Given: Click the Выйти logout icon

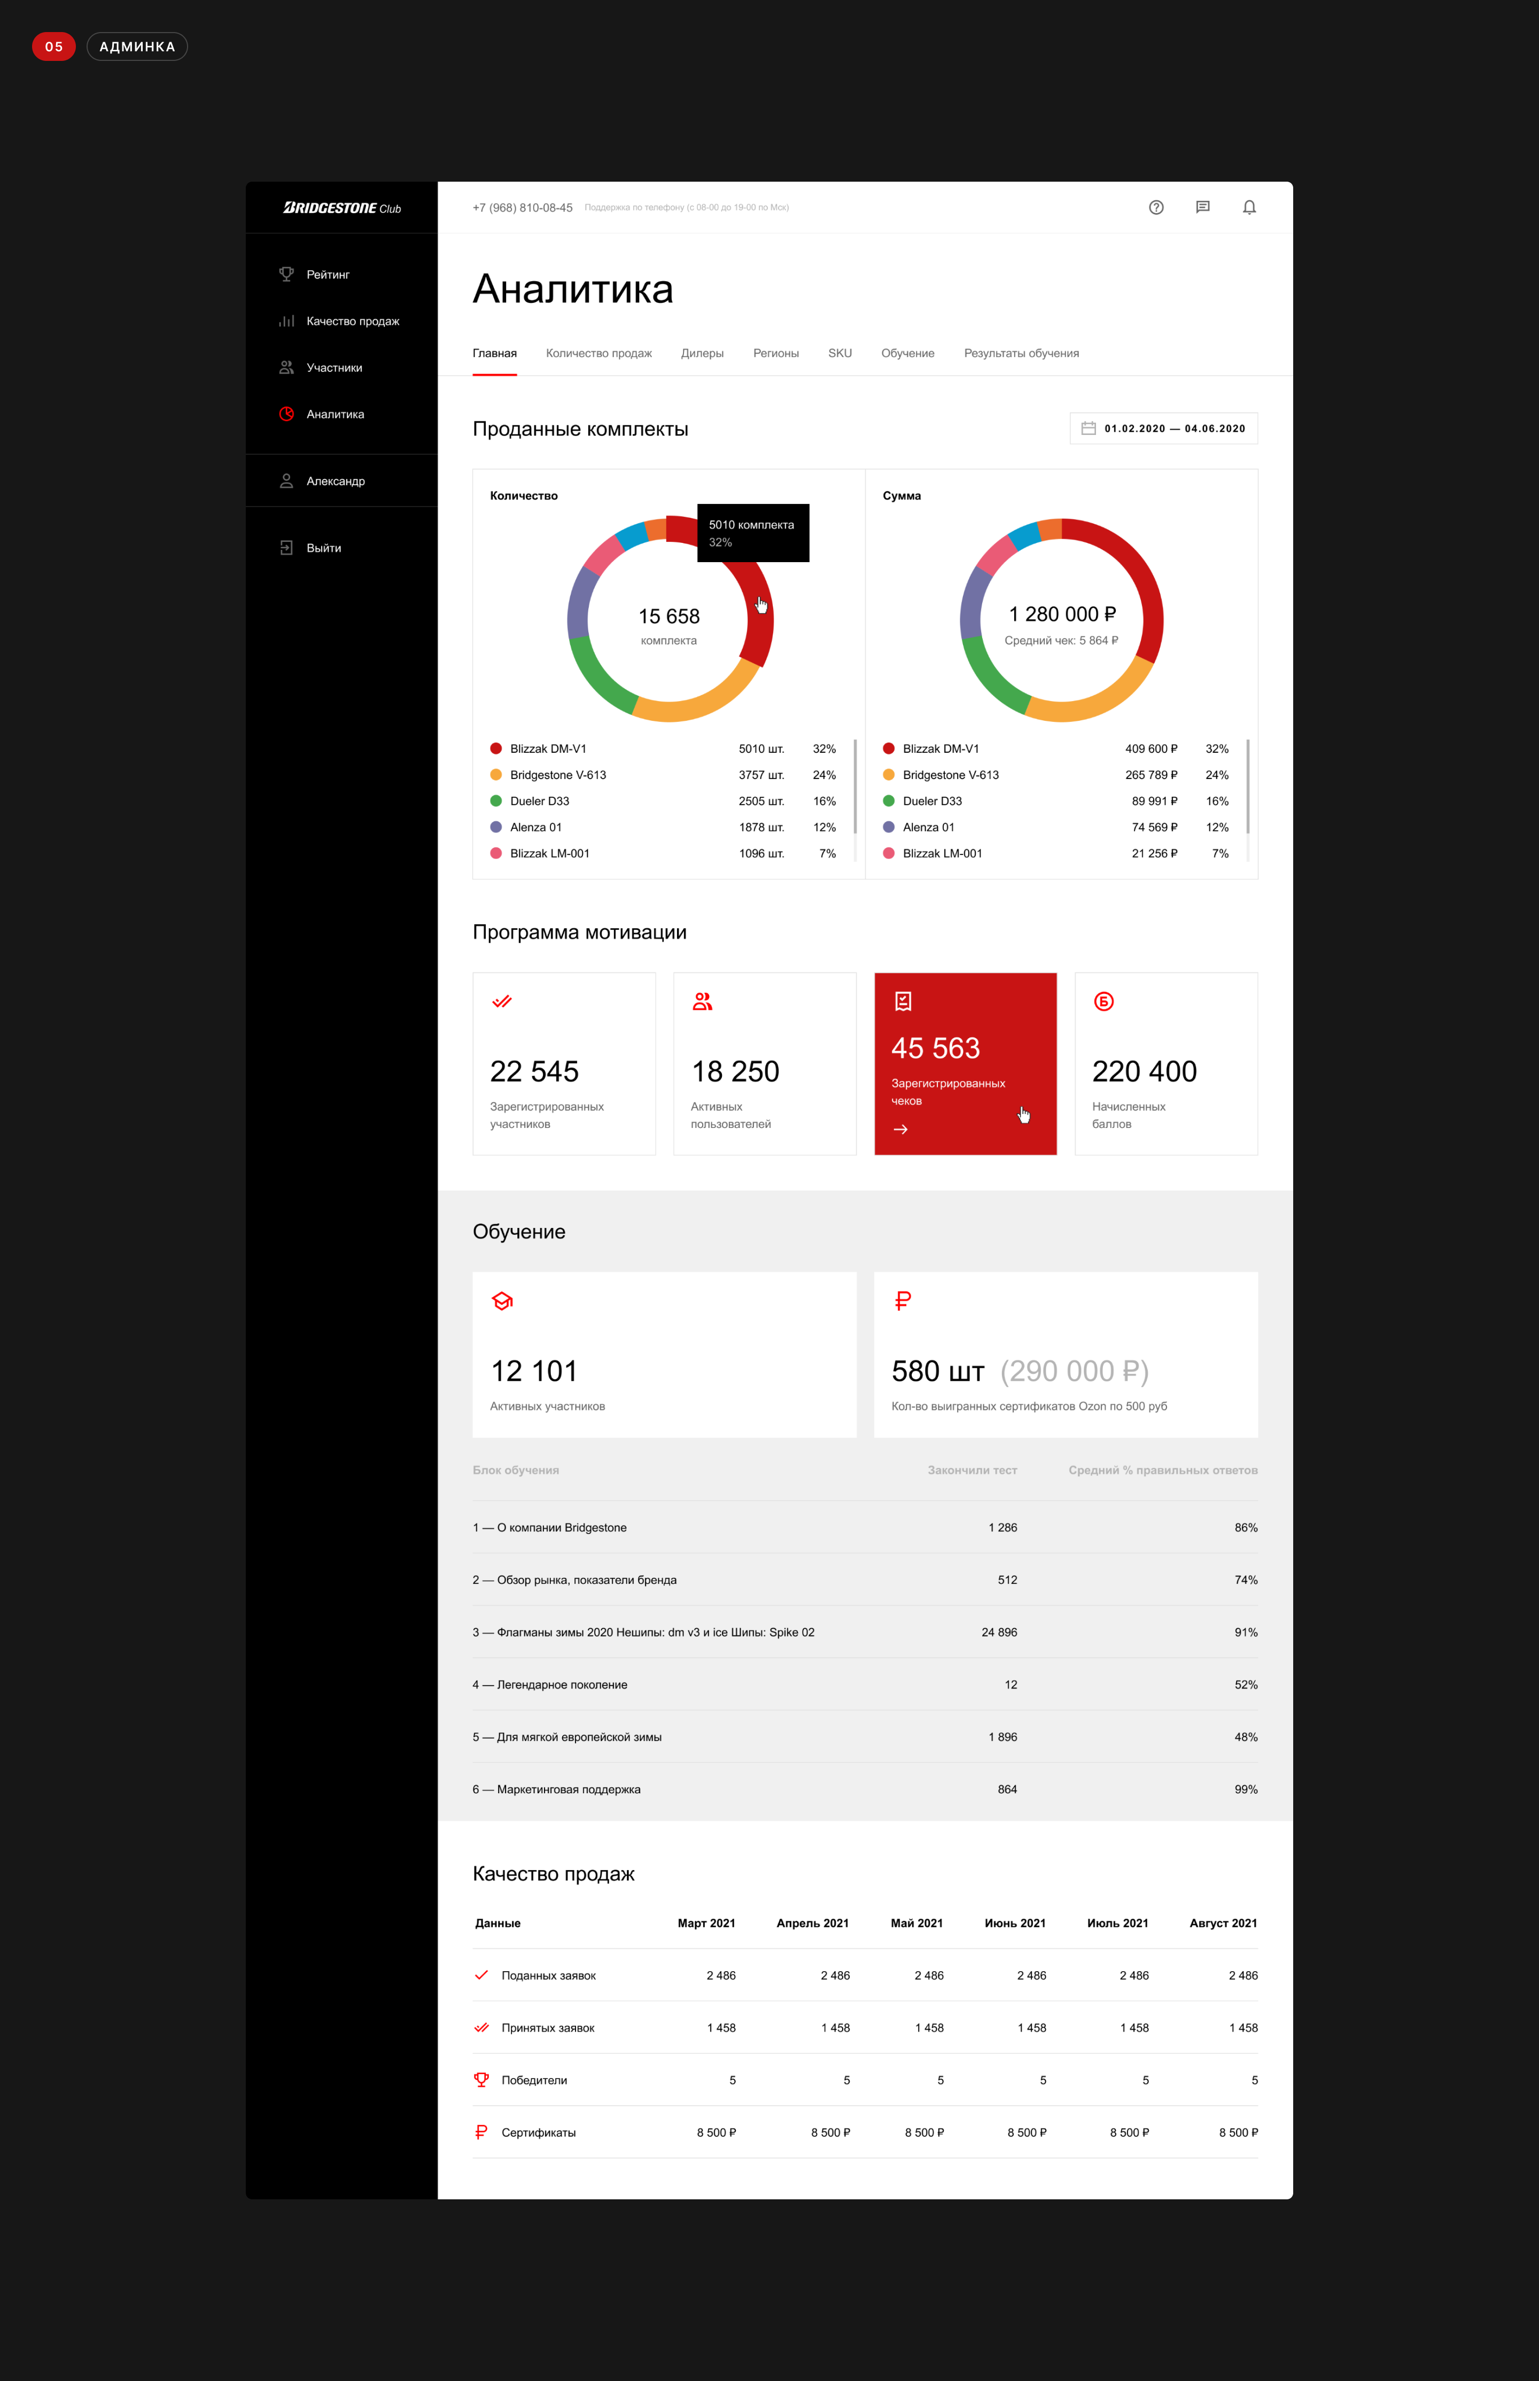Looking at the screenshot, I should (x=287, y=548).
